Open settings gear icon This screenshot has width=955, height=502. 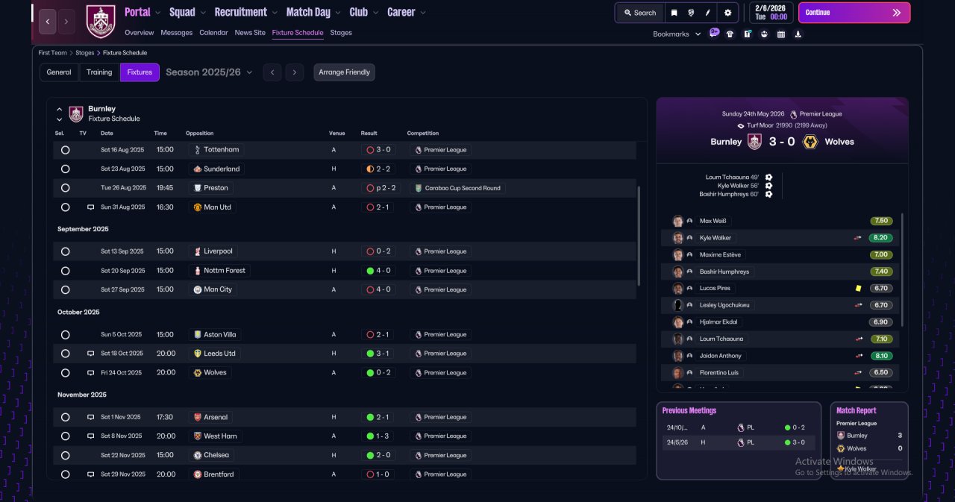(727, 13)
